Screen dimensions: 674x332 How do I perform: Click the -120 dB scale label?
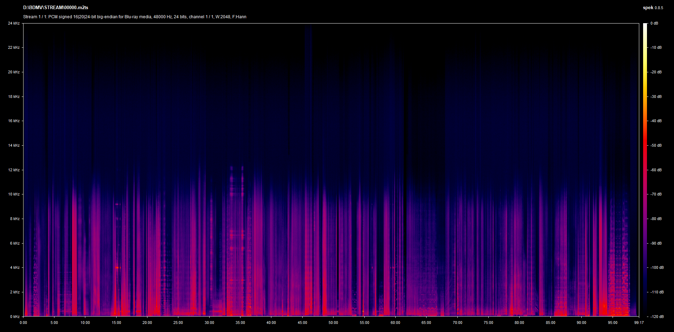coord(656,317)
